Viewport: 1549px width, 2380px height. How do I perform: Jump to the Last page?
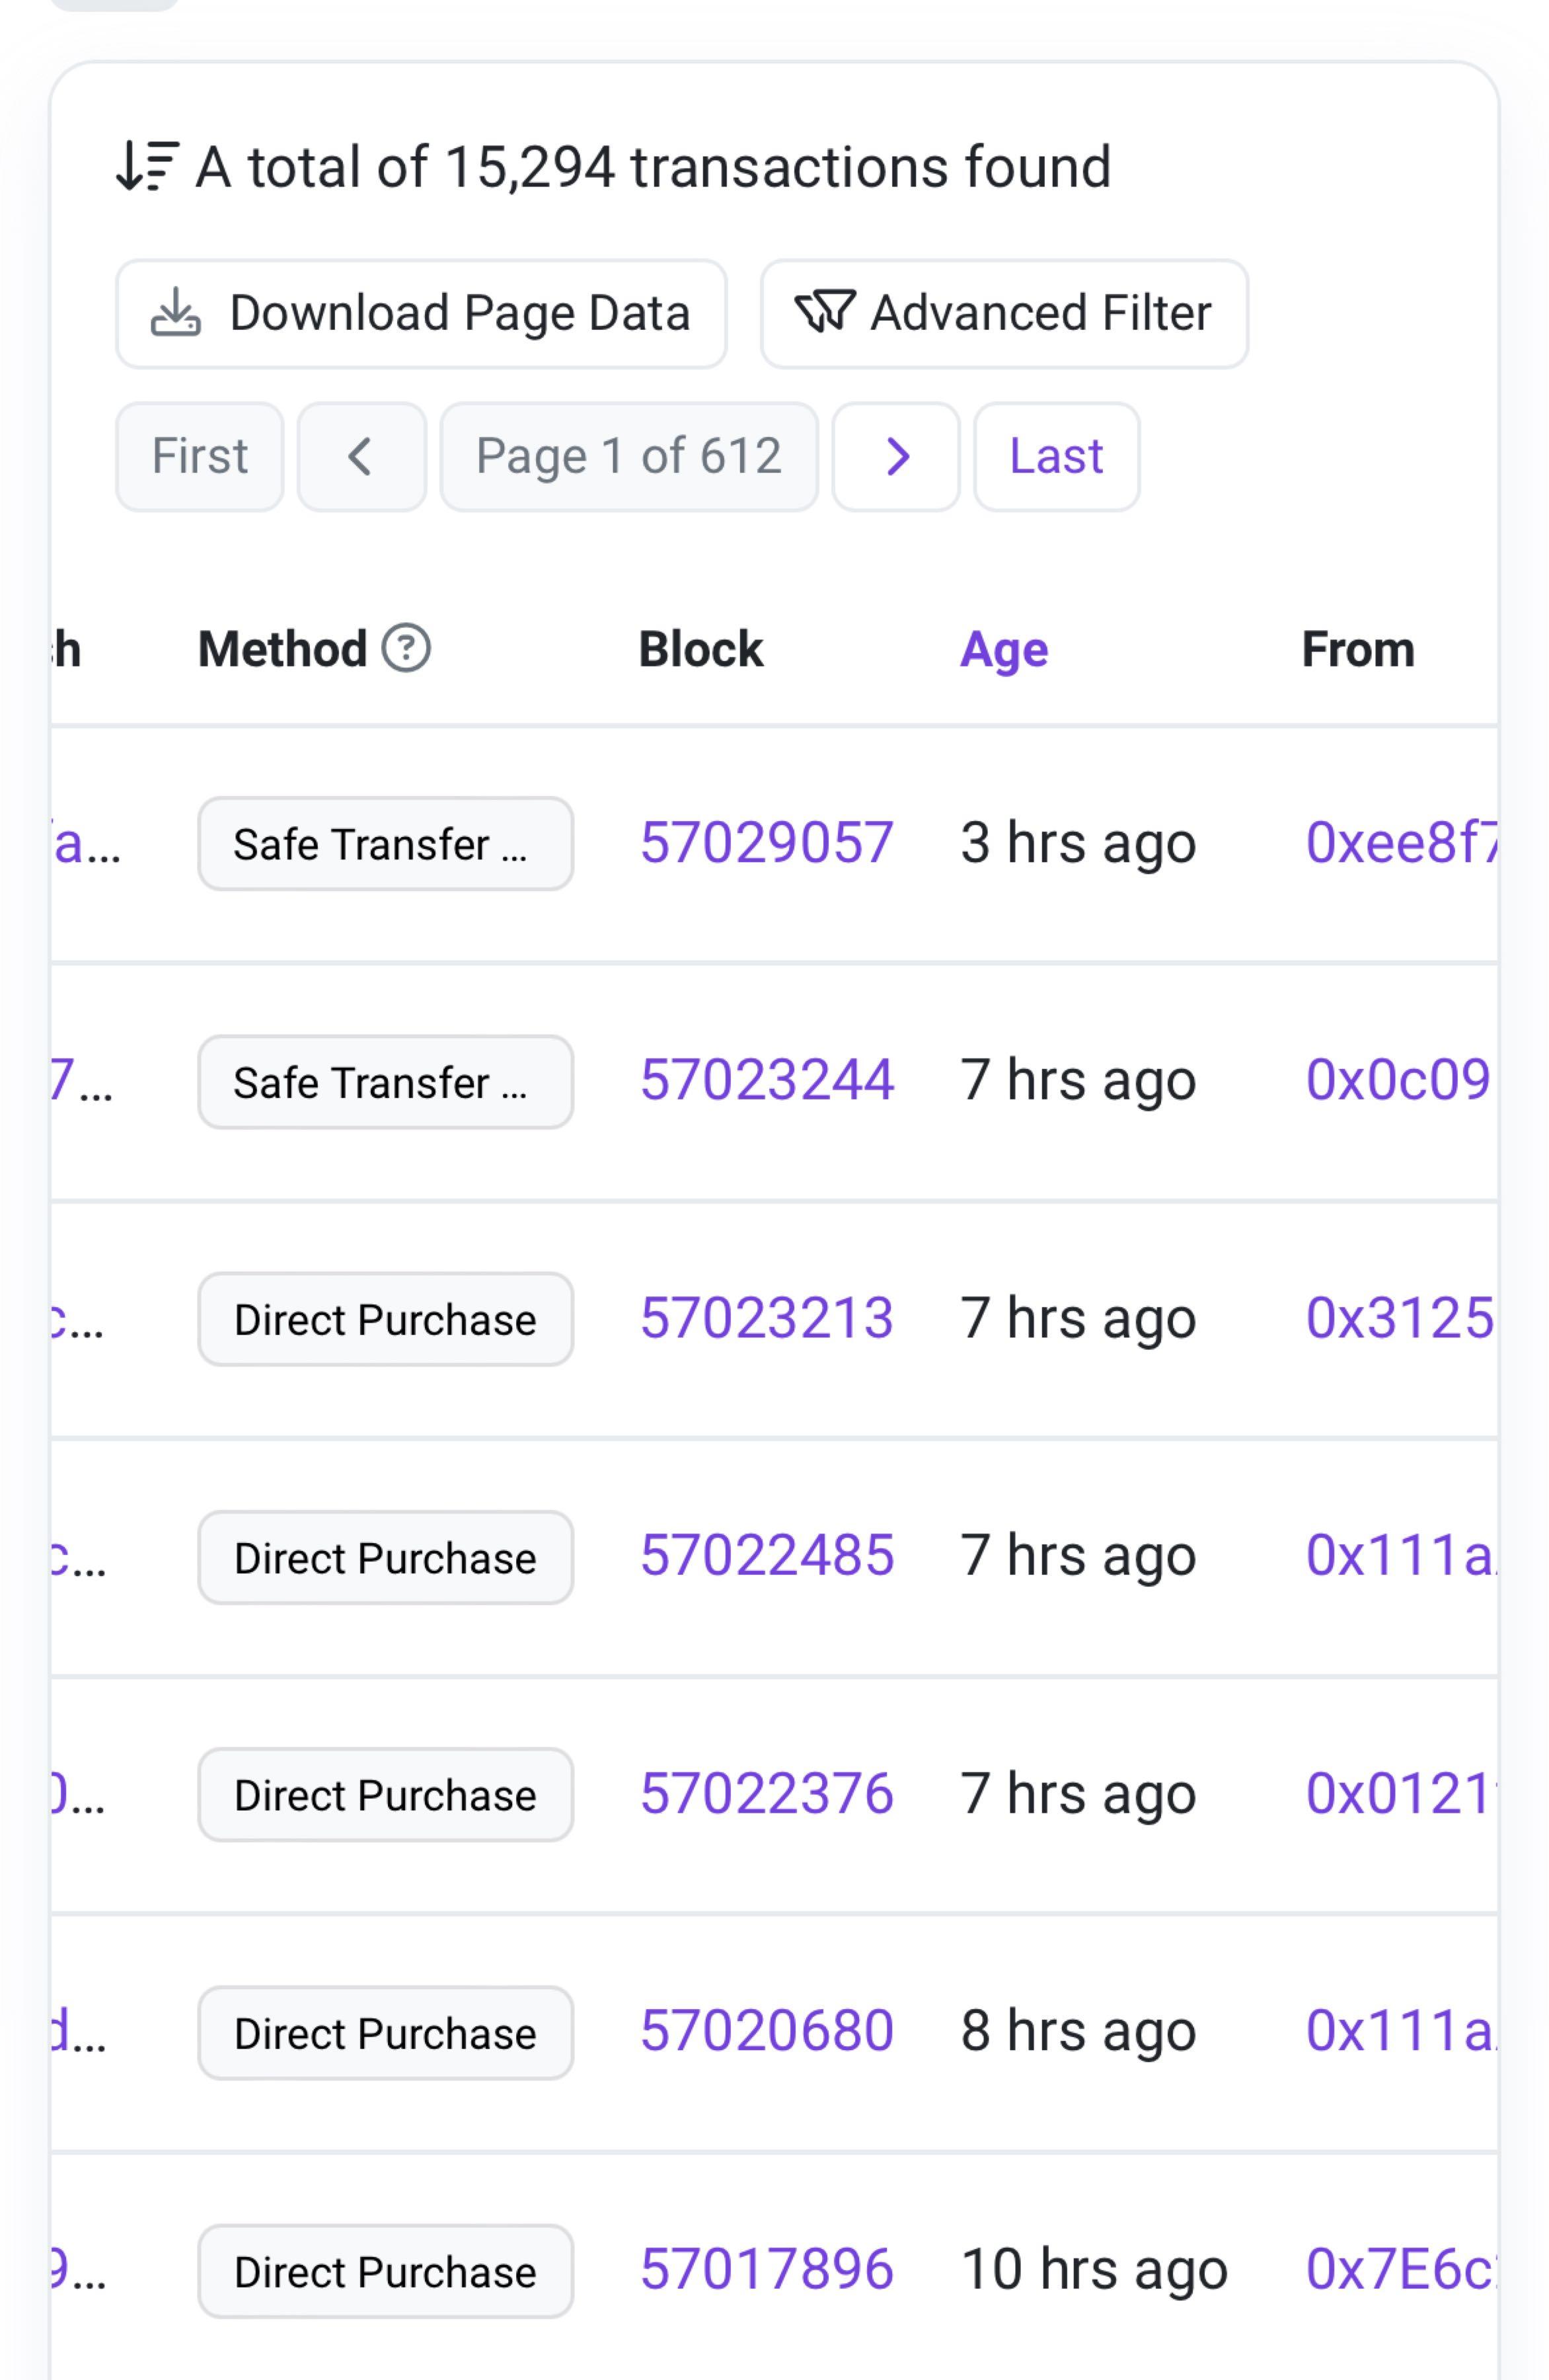[1055, 457]
